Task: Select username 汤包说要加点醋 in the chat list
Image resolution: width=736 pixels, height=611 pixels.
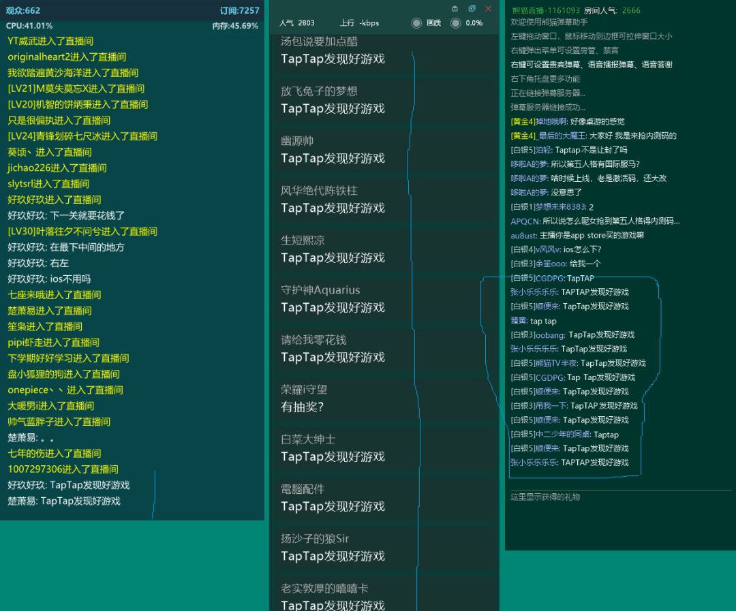Action: coord(319,42)
